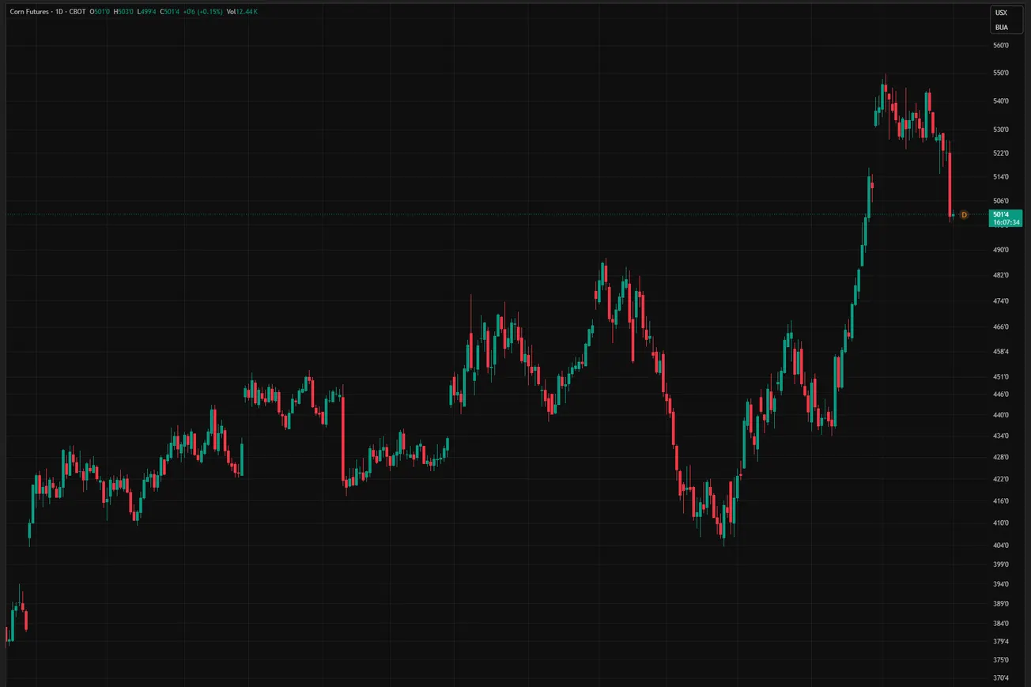The width and height of the screenshot is (1031, 687).
Task: Click the 399'0 price axis label
Action: 1001,565
